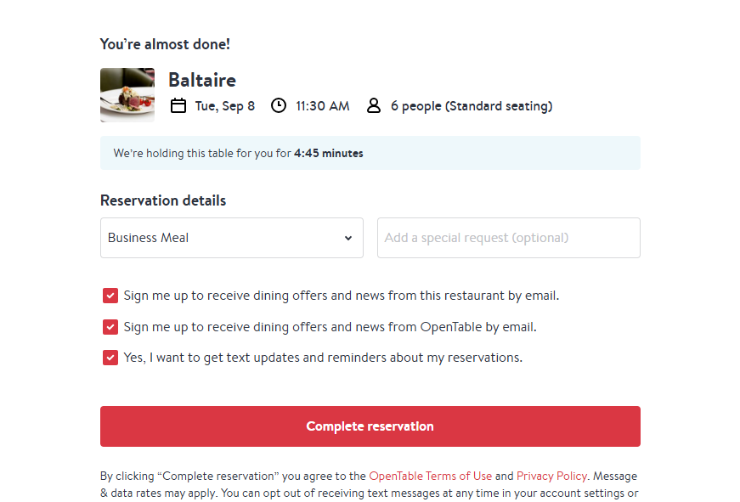Click the Tue, Sep 8 date text
Viewport: 740px width, 502px height.
[x=225, y=106]
